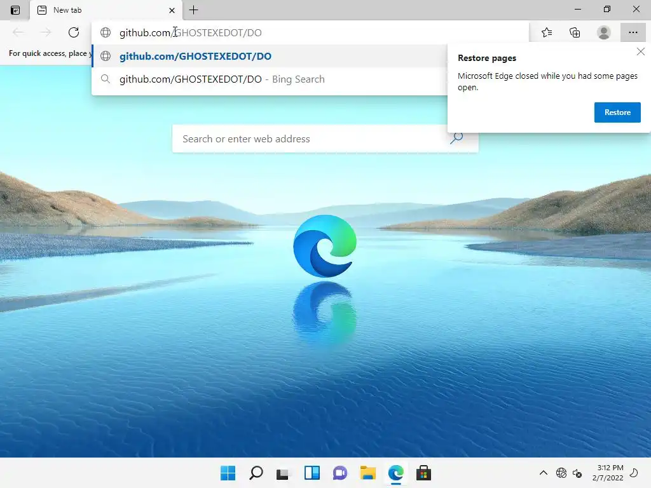651x488 pixels.
Task: Open the clock showing 3:12 PM
Action: click(x=608, y=473)
